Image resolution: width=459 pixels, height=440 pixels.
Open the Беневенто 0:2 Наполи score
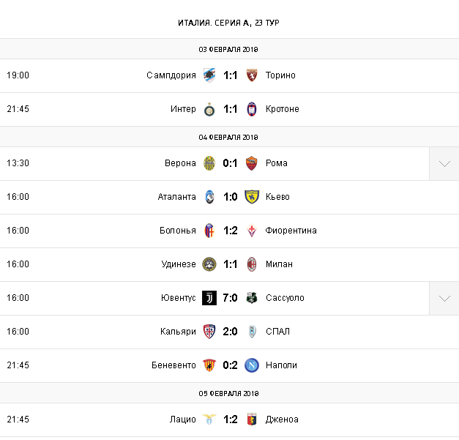click(231, 365)
